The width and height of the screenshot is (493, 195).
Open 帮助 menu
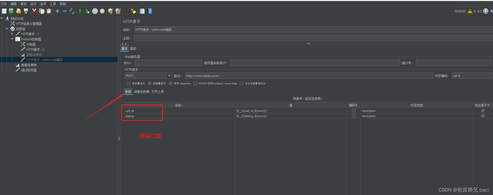(63, 4)
